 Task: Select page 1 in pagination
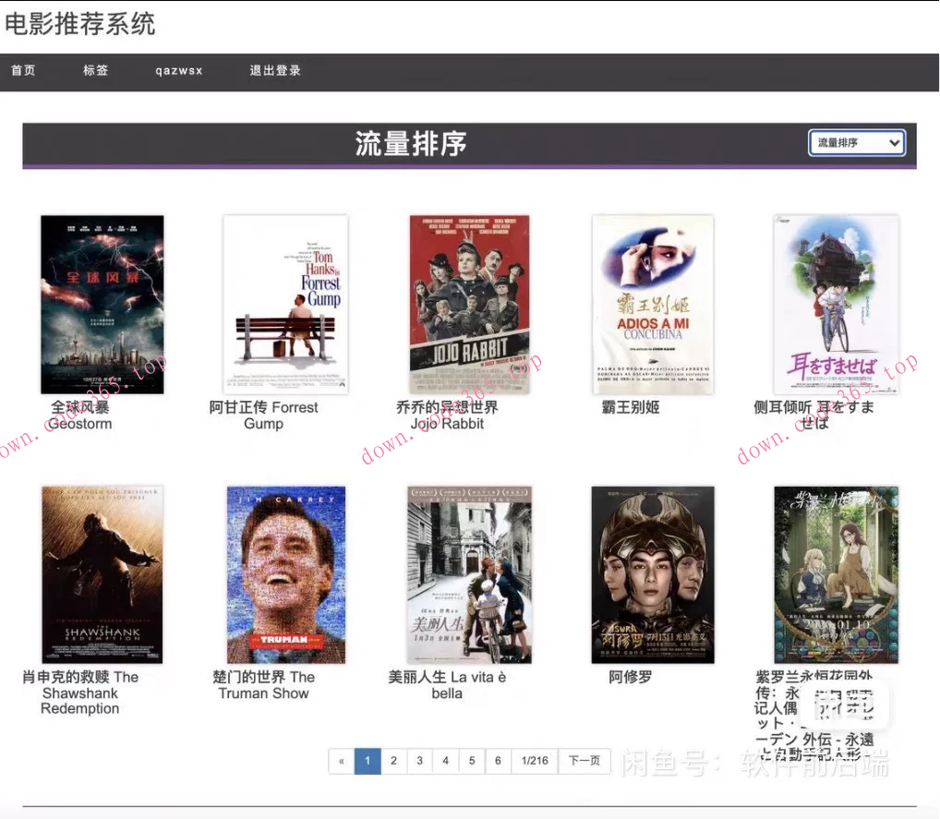click(x=368, y=761)
